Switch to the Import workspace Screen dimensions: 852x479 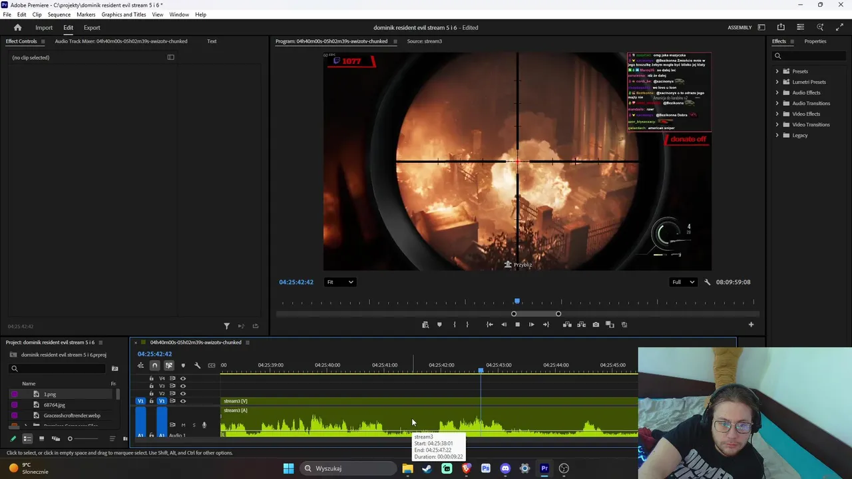pos(44,28)
